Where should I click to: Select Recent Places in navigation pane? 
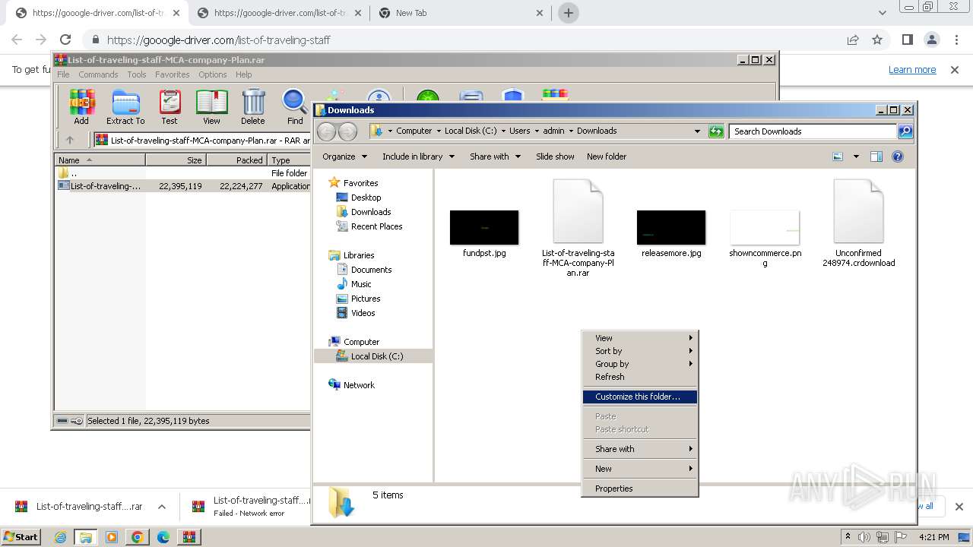pos(376,226)
